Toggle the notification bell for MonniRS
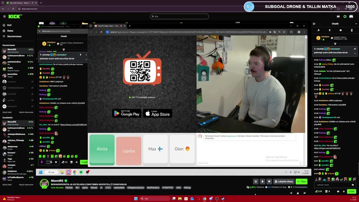Screen dimensions: 359x202 tap(262, 182)
